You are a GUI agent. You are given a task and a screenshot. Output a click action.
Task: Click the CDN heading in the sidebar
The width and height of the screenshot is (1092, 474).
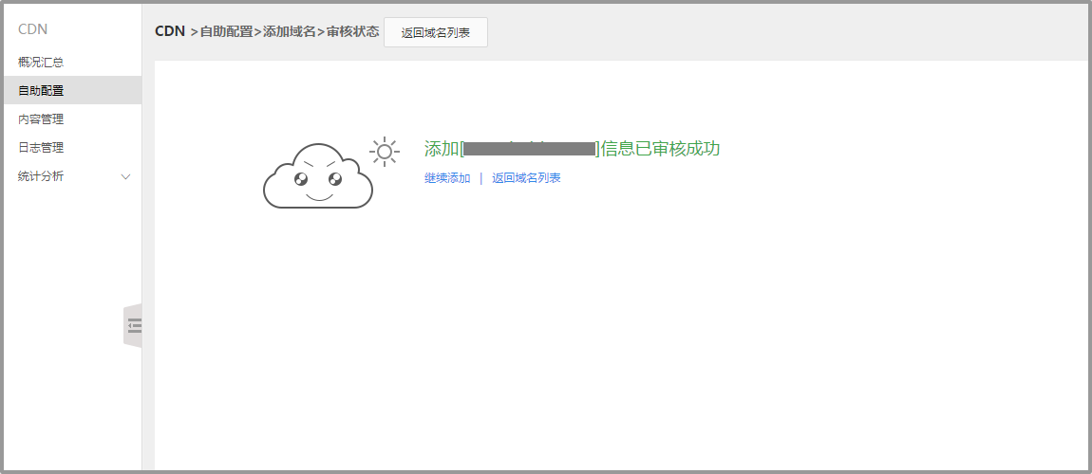click(32, 29)
